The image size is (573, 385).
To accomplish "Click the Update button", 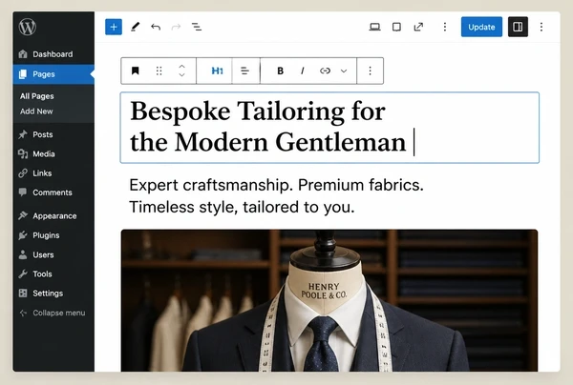I will 481,27.
